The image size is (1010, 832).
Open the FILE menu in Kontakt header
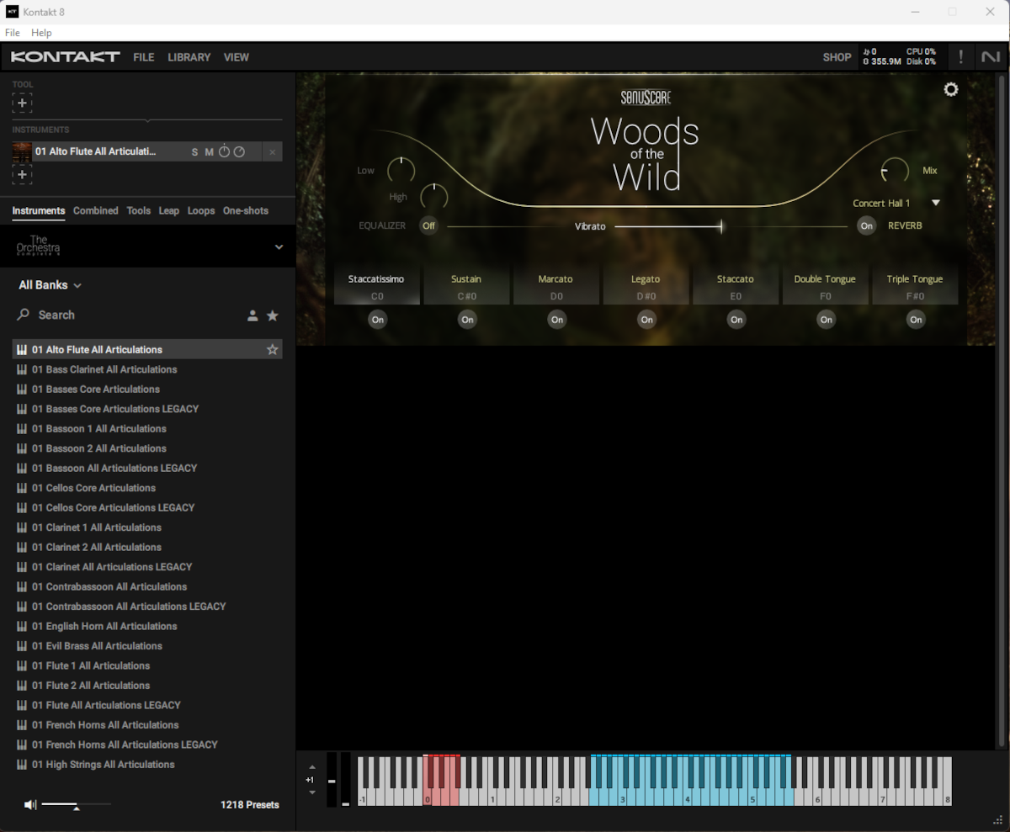click(144, 57)
